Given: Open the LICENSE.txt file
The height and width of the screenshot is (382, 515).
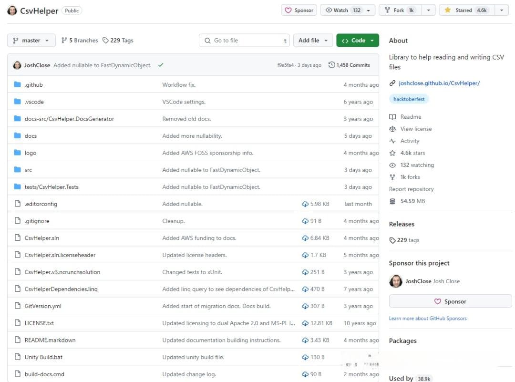Looking at the screenshot, I should point(39,323).
